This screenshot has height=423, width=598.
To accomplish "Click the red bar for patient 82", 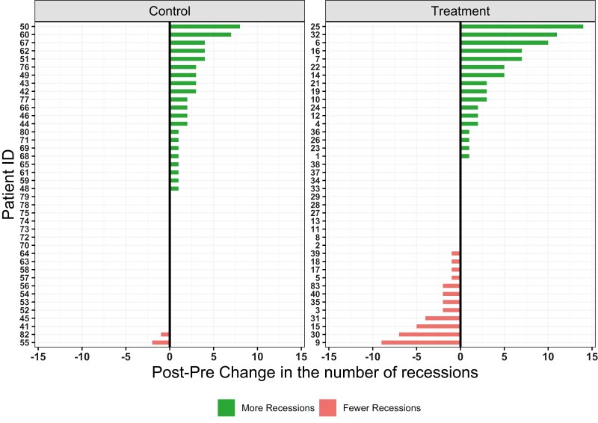I will (165, 334).
